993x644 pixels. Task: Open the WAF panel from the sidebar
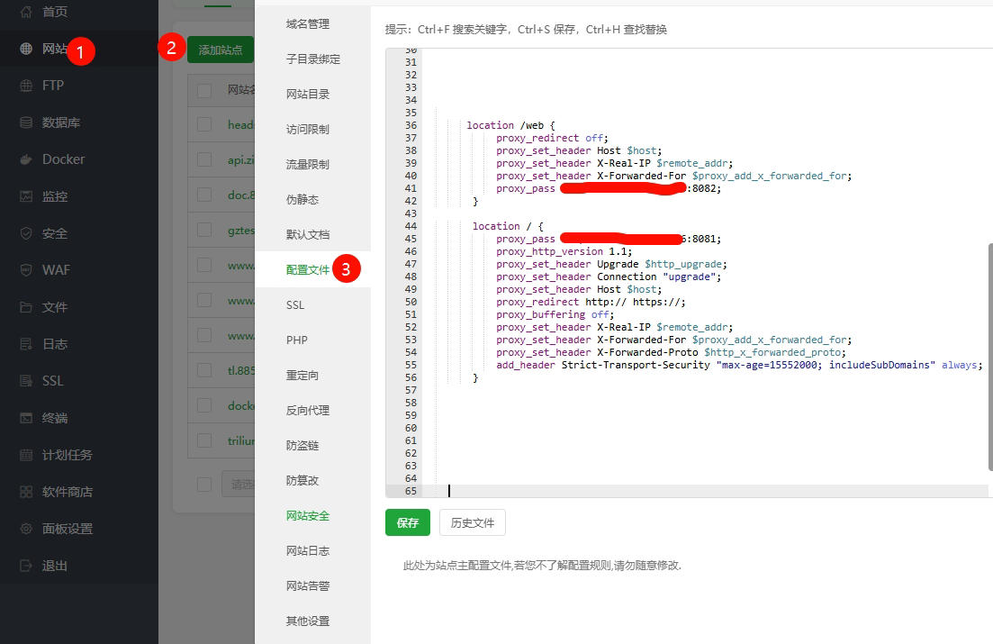click(51, 269)
